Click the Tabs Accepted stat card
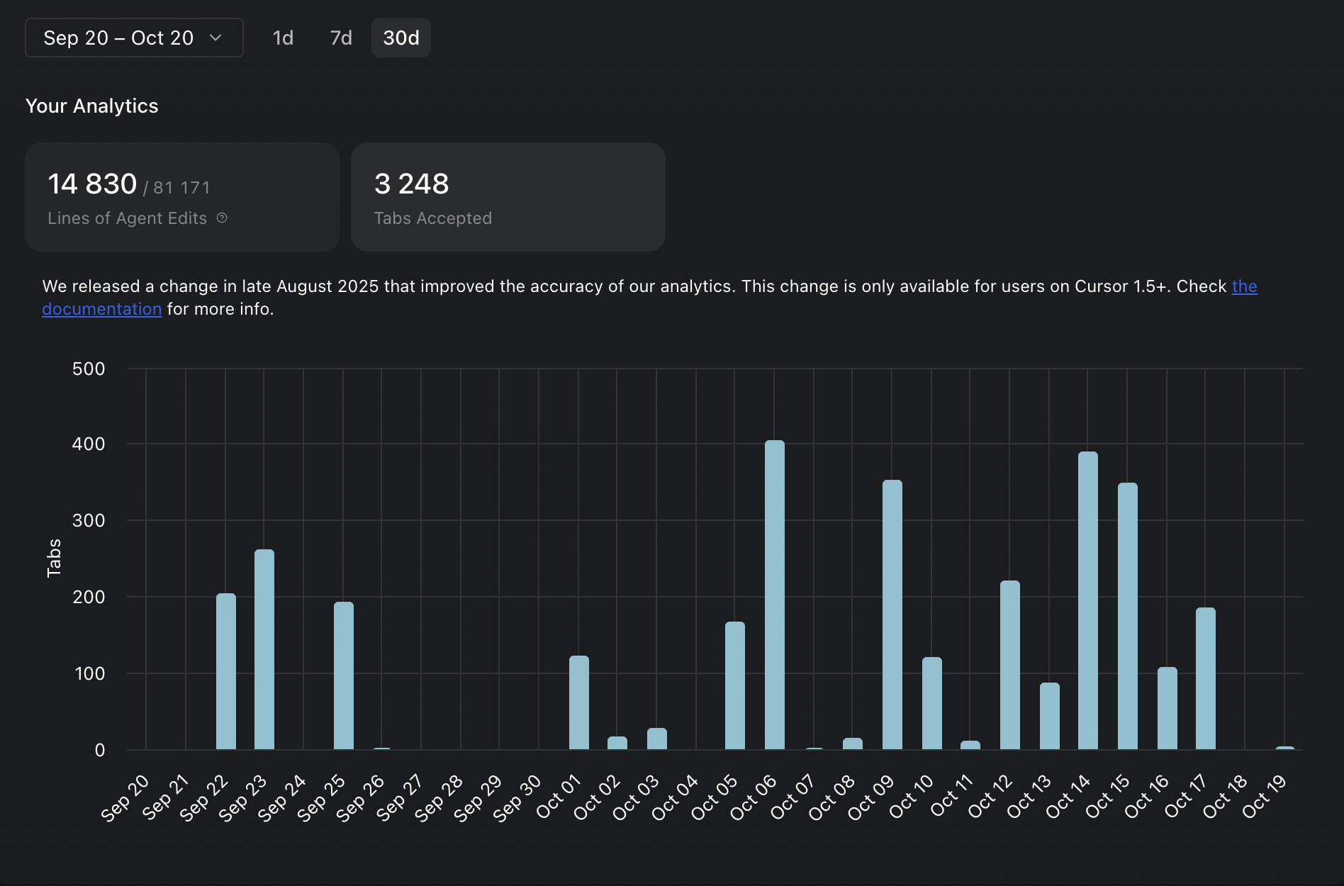 click(508, 197)
